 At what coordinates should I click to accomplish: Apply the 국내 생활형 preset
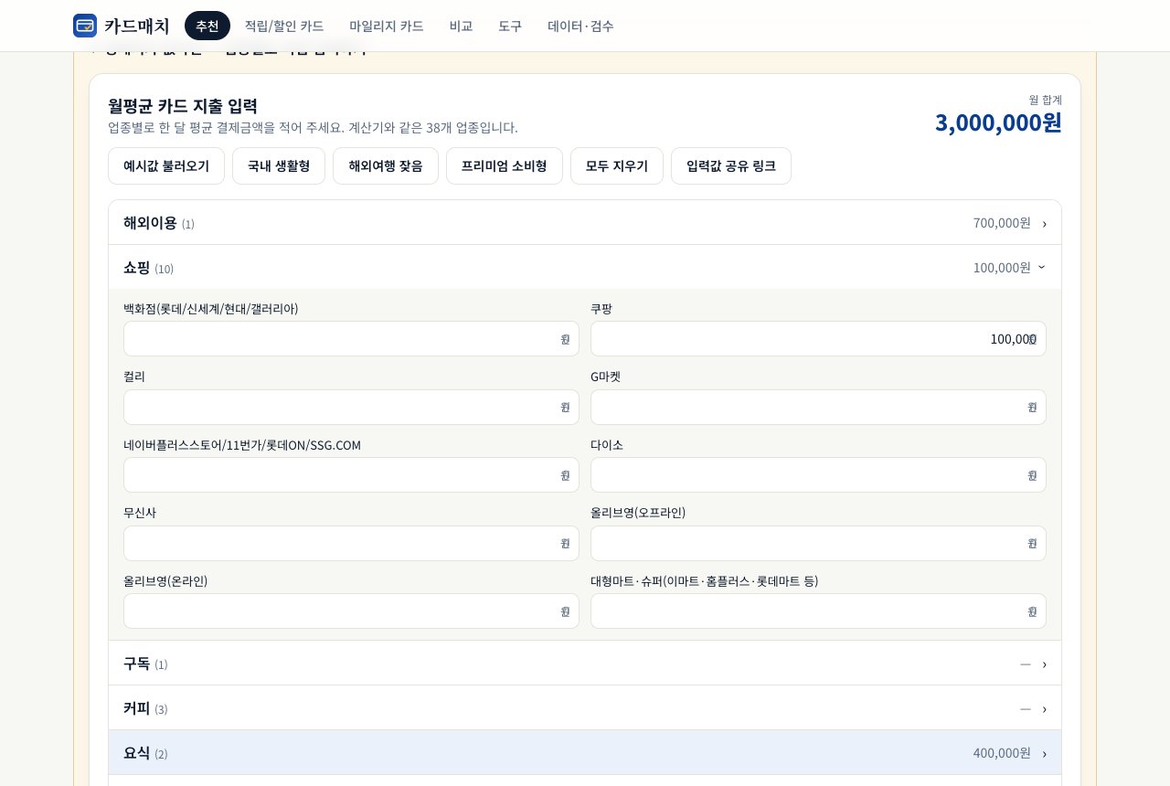(x=279, y=166)
